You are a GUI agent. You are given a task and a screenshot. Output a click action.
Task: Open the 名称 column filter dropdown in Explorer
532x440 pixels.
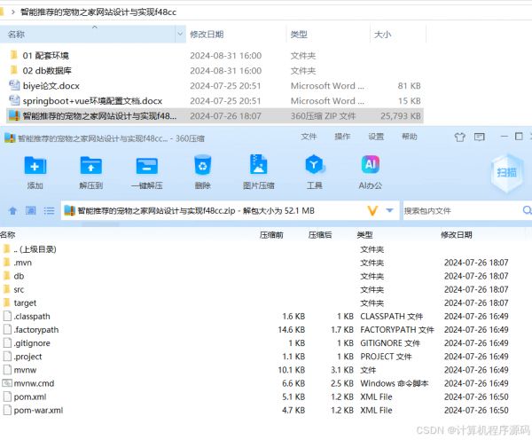[x=180, y=34]
